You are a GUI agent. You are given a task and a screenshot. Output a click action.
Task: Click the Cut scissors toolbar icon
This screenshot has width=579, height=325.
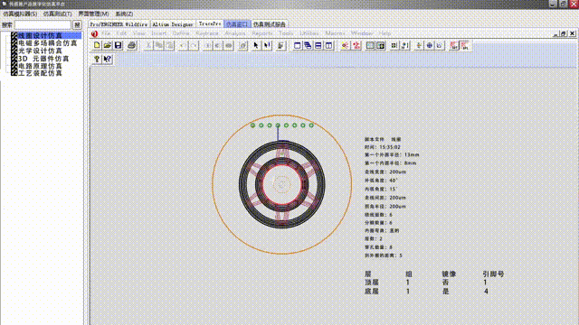pyautogui.click(x=148, y=45)
